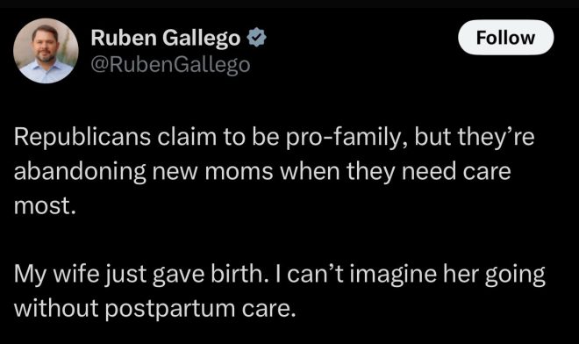Screen dimensions: 579x344
Task: Open the Ruben Gallego display name link
Action: point(166,38)
